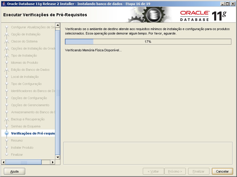This screenshot has width=237, height=177.
Task: Click the empty details panel at bottom
Action: (x=148, y=153)
